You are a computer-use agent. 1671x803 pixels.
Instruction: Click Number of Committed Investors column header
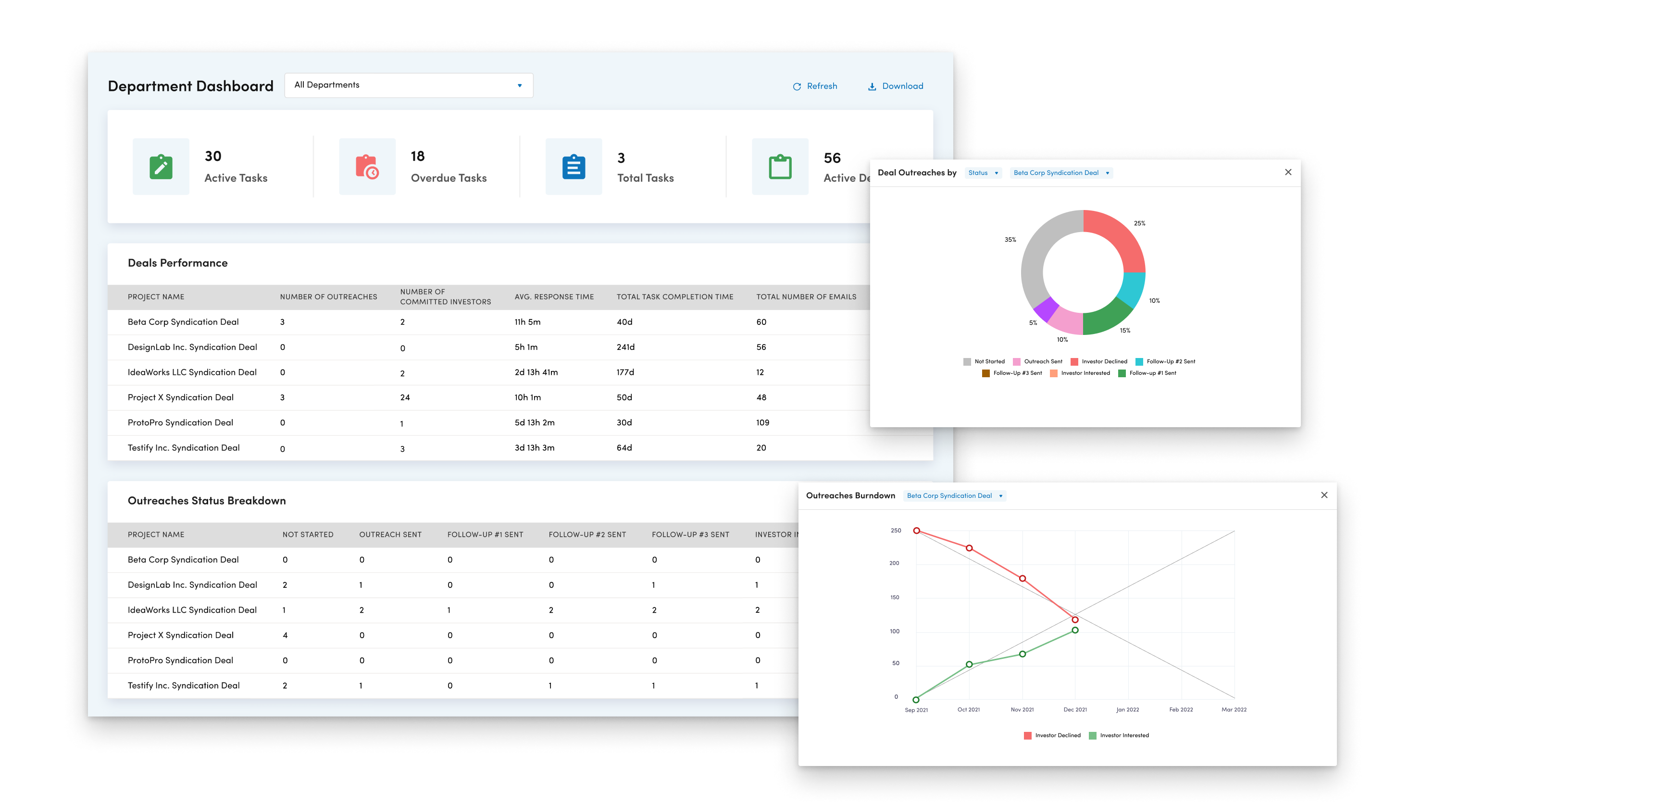[446, 297]
